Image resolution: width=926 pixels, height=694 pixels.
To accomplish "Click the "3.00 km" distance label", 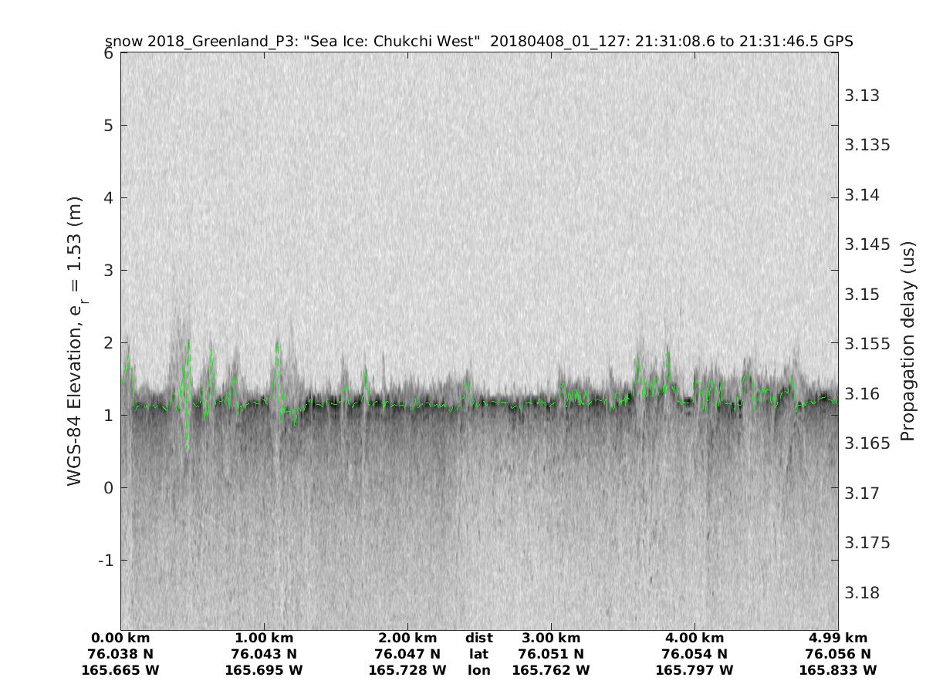I will pyautogui.click(x=551, y=638).
